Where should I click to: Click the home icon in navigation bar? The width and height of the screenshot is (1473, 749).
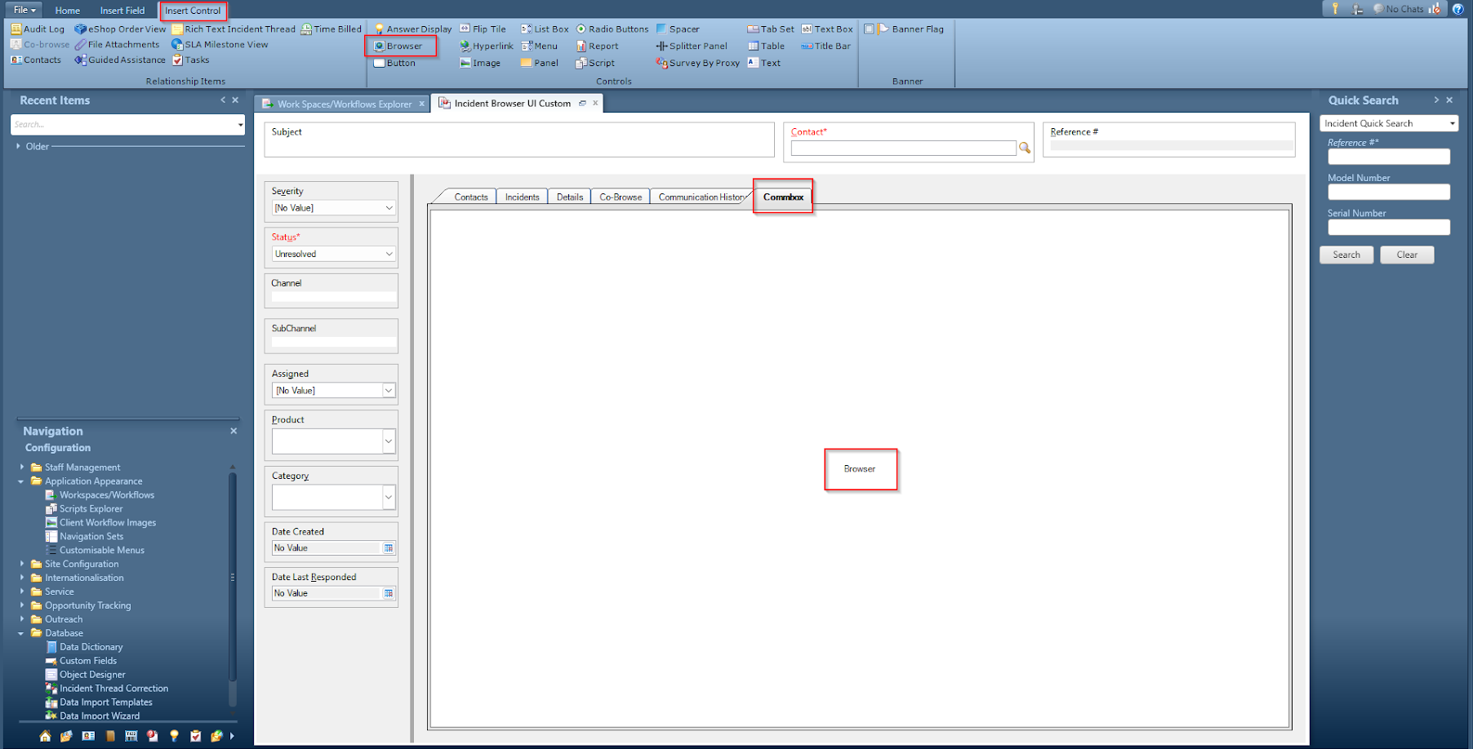[45, 736]
